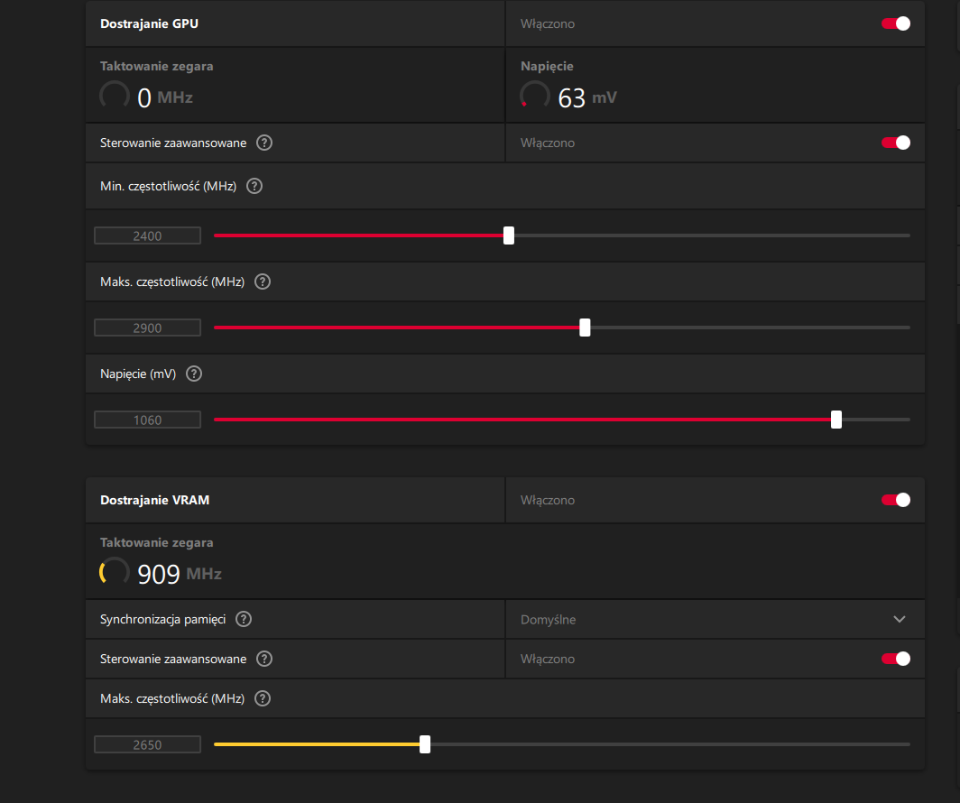Click help icon beside Min. częstotliwość (MHz)
The width and height of the screenshot is (960, 803).
tap(254, 187)
